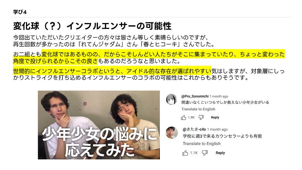Reply to the @さたさ-c4x comment
This screenshot has width=302, height=170.
220,153
